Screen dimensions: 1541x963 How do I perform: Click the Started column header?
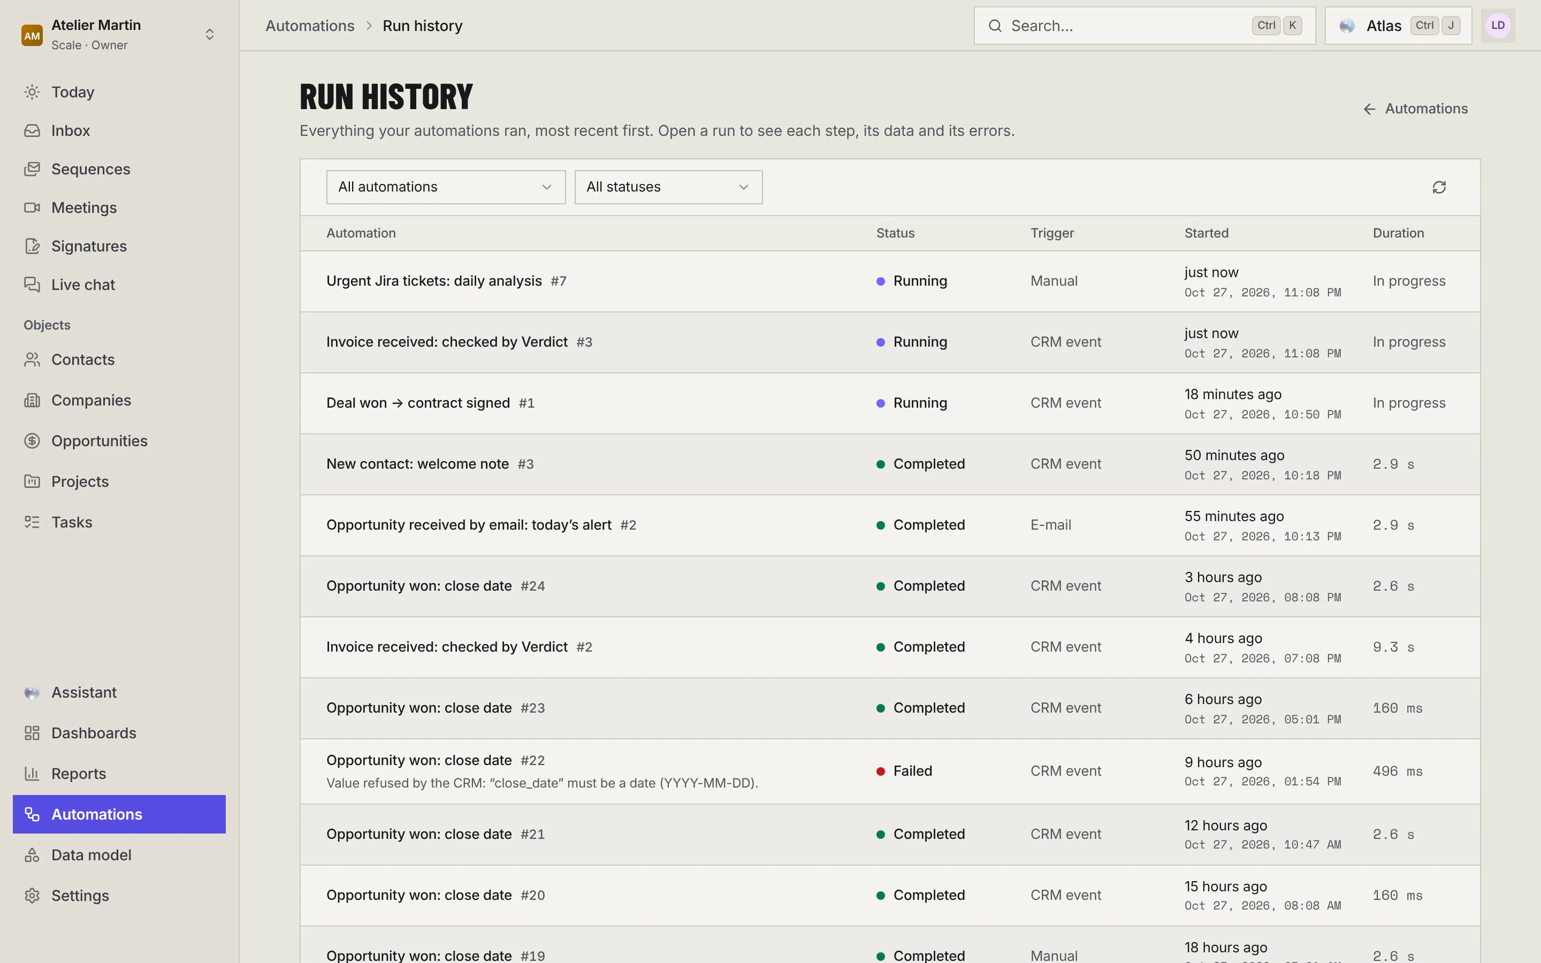click(x=1206, y=233)
